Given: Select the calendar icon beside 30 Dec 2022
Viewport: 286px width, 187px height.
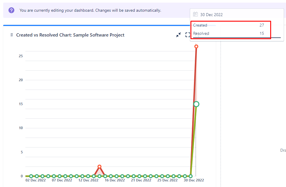Looking at the screenshot, I should tap(195, 14).
